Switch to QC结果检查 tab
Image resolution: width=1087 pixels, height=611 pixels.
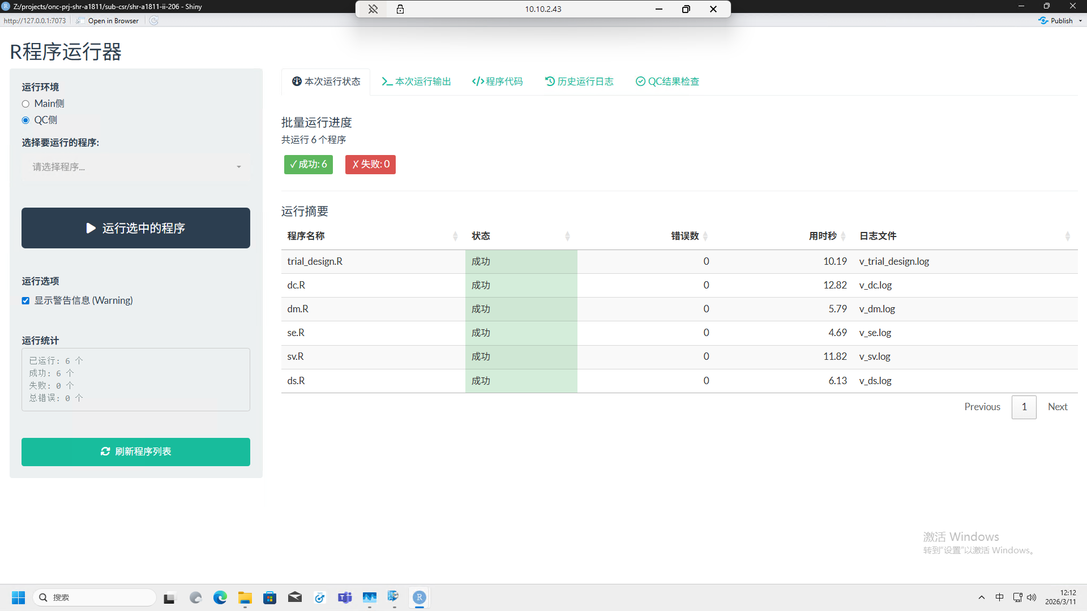[x=667, y=82]
